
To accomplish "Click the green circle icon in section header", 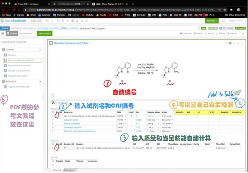I will (x=230, y=43).
